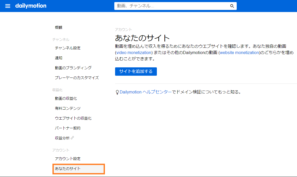
Task: Click the Dailymotion logo
Action: coord(31,6)
